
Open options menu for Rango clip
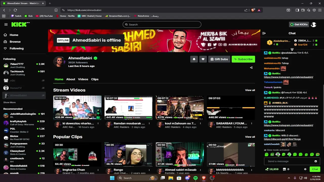tap(149, 170)
